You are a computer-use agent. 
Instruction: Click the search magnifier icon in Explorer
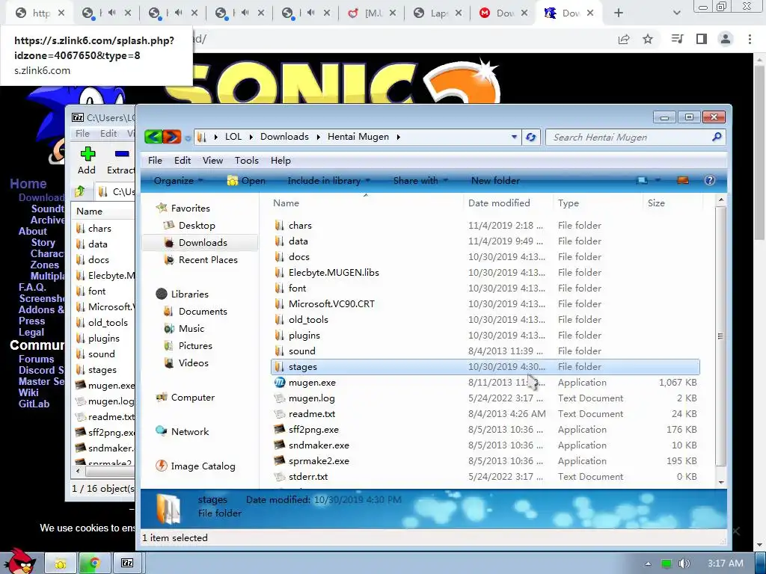pos(716,138)
